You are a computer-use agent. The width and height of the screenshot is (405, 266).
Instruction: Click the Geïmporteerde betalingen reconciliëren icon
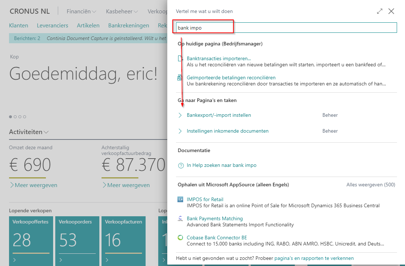(x=180, y=77)
